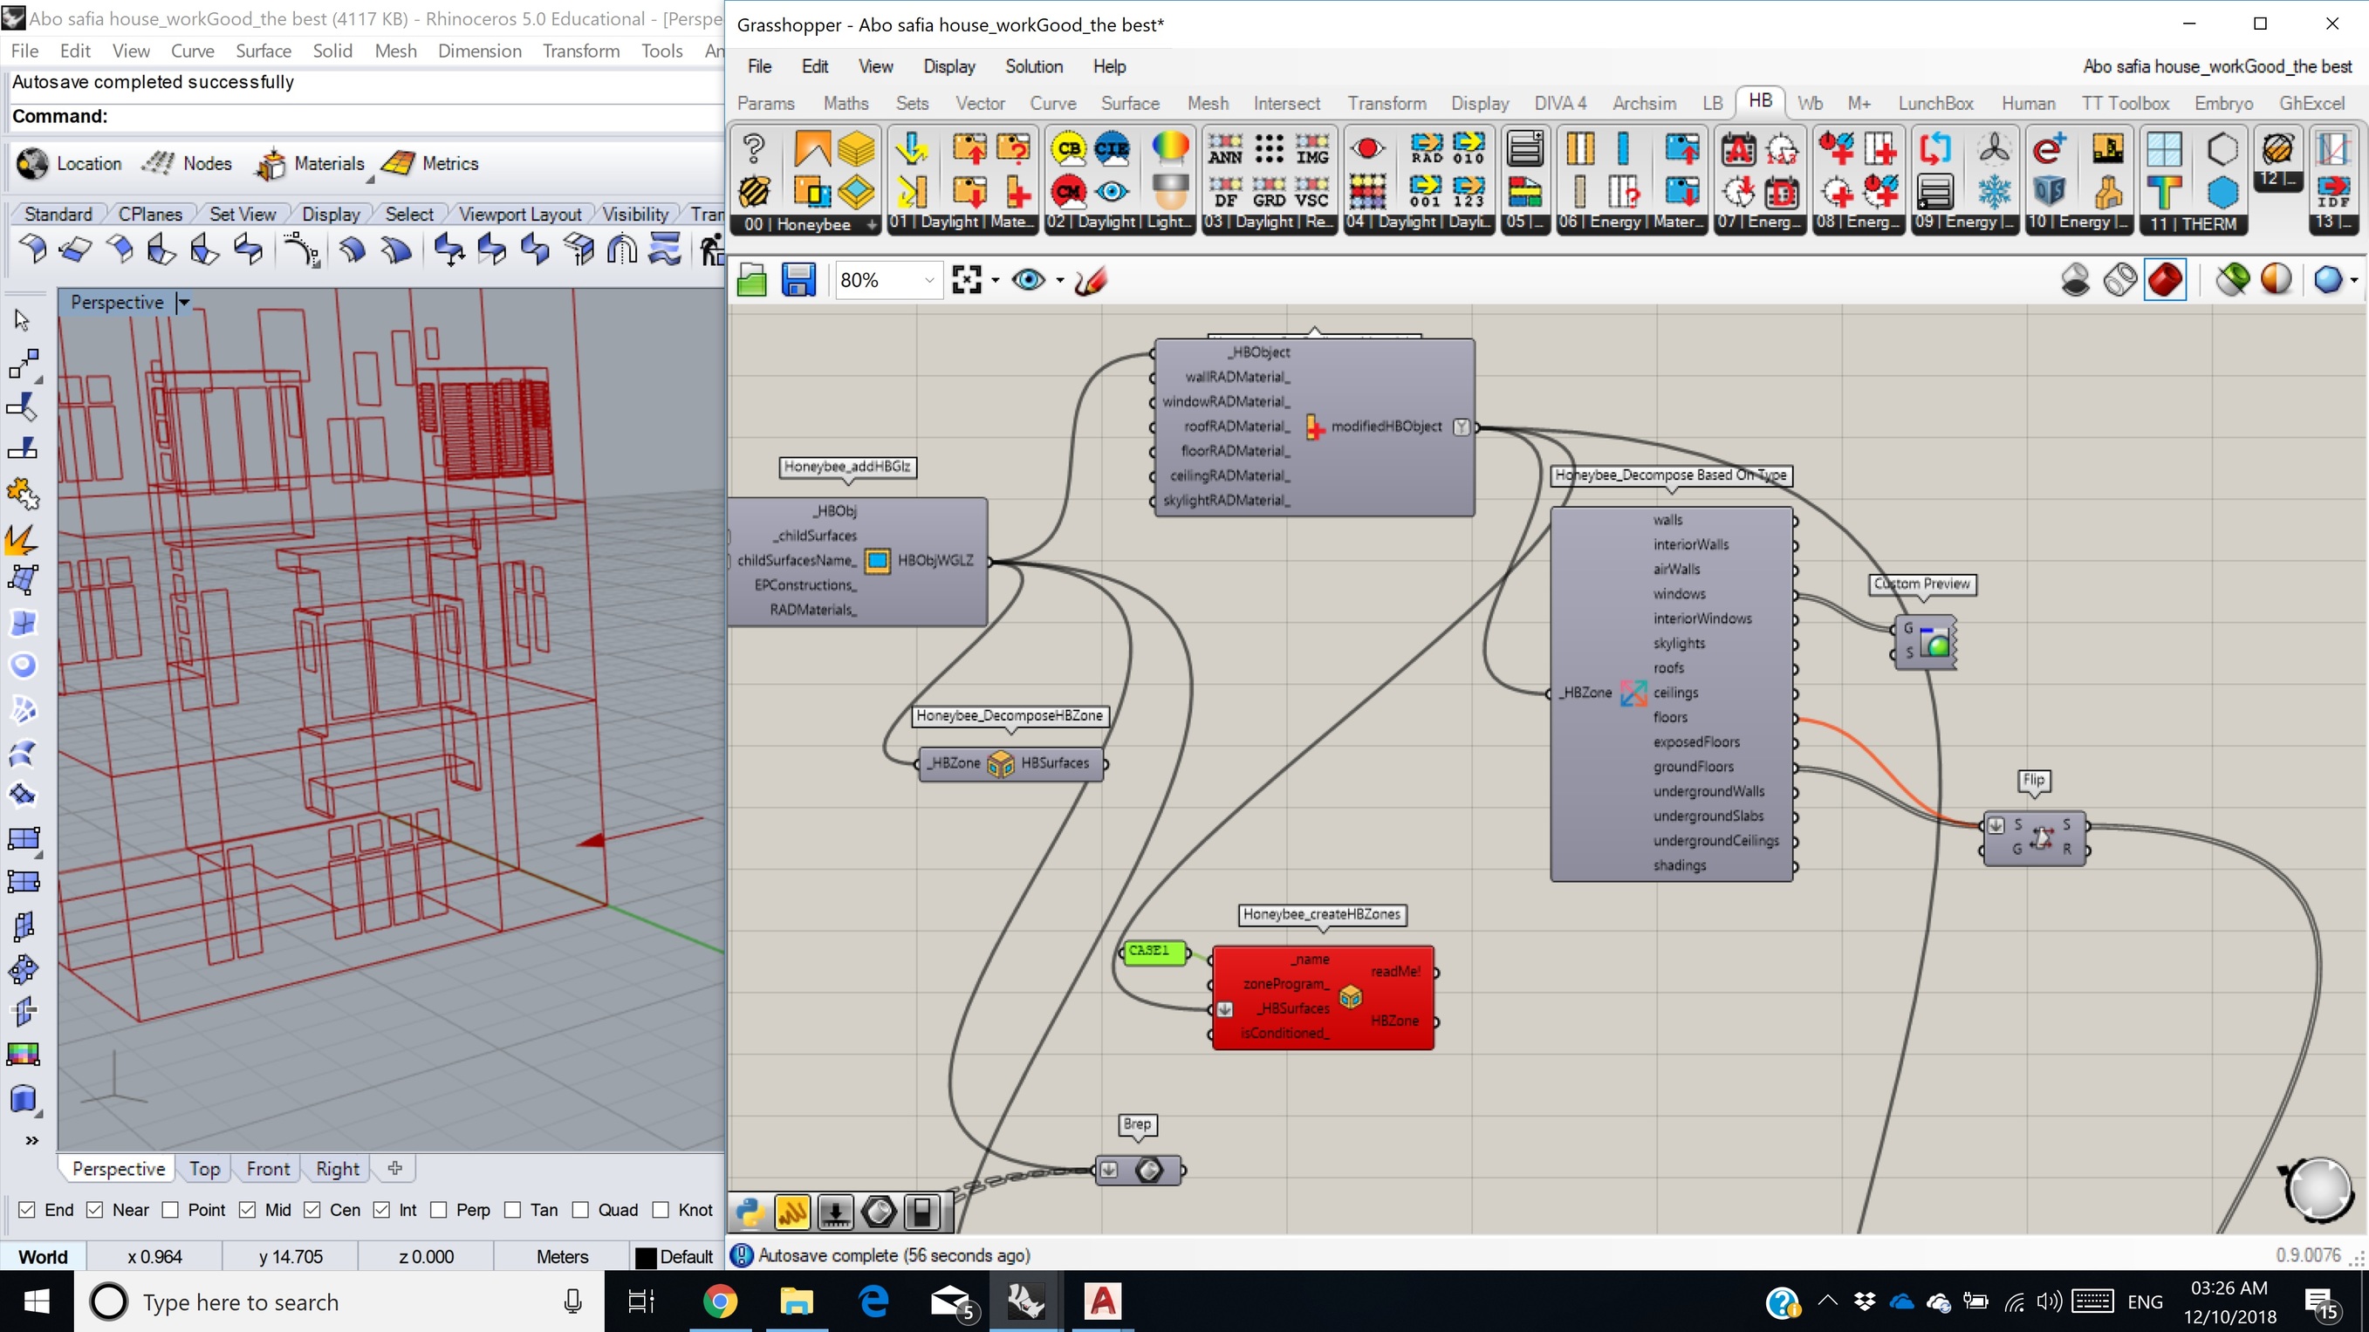Toggle preview eye icon on canvas toolbar
This screenshot has width=2369, height=1332.
click(x=1028, y=280)
